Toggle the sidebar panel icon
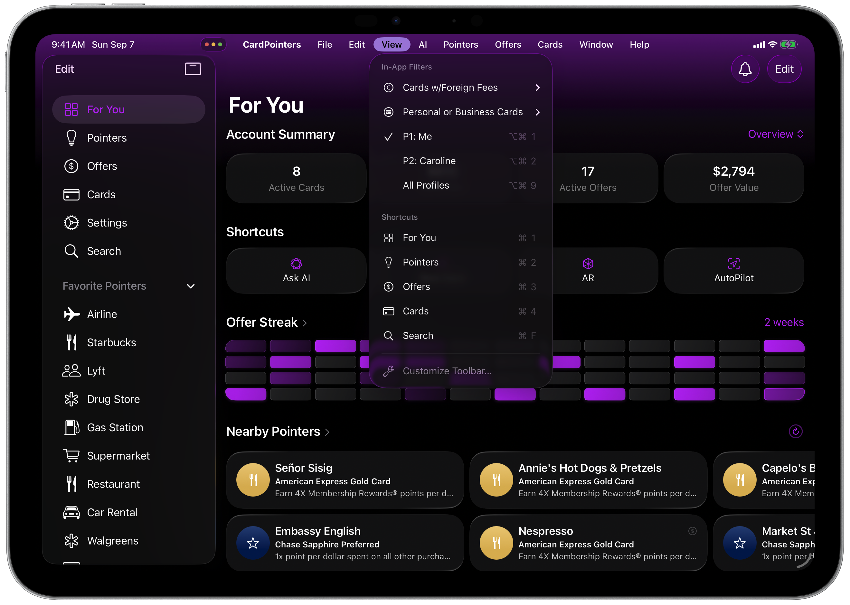Image resolution: width=850 pixels, height=605 pixels. tap(193, 69)
